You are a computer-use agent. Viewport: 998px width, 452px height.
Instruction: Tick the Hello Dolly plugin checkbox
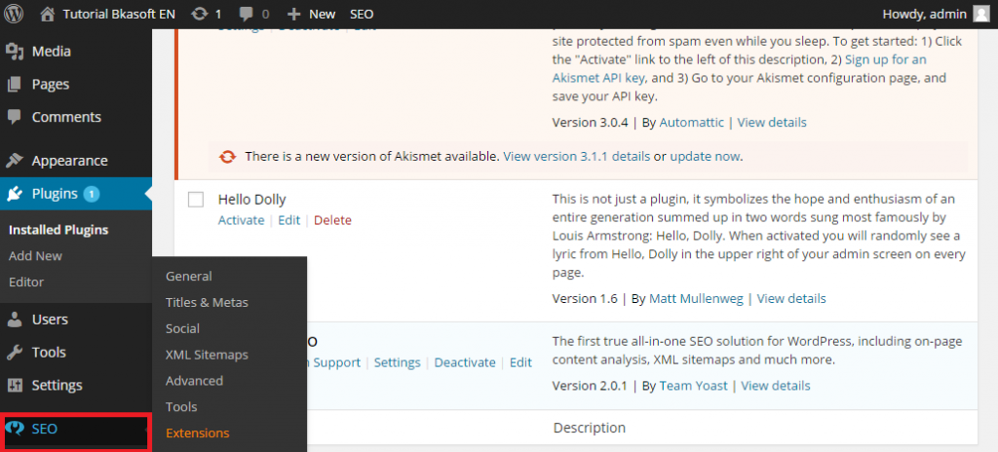pos(195,200)
